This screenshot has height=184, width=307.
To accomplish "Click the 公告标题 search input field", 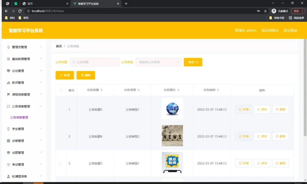I will tap(94, 62).
